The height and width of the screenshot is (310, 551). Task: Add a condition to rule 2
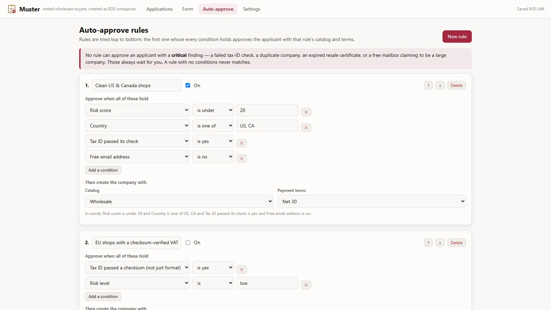click(103, 297)
